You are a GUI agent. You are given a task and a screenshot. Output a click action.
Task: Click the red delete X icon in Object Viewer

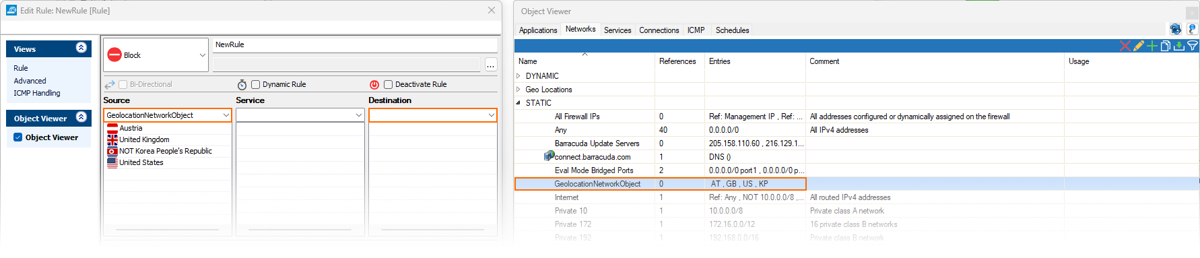point(1125,46)
